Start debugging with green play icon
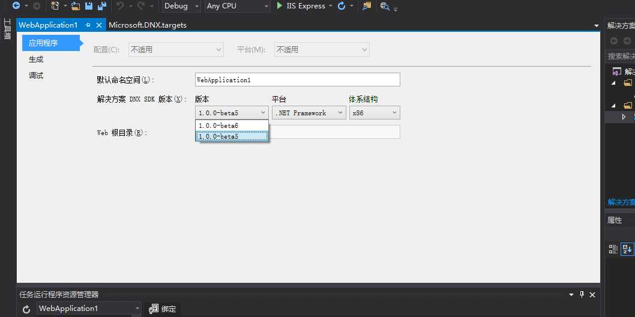 (x=280, y=5)
